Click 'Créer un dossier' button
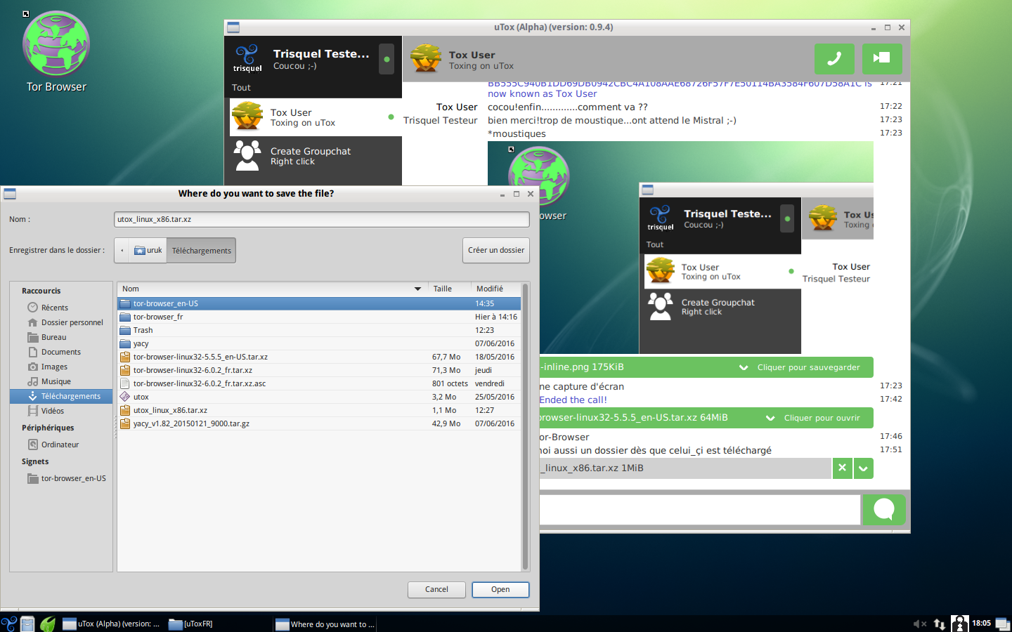 (496, 250)
